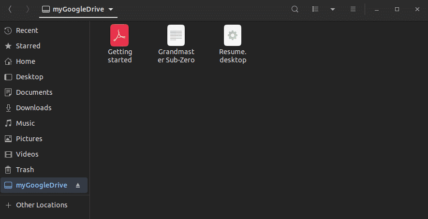
Task: Toggle list view icon in header
Action: (315, 9)
